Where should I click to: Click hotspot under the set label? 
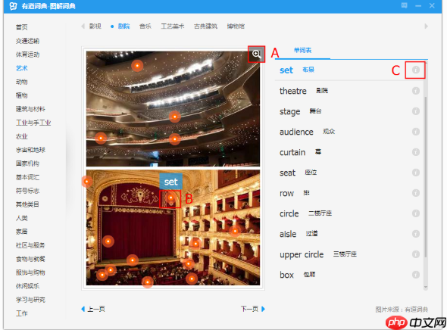(x=170, y=198)
